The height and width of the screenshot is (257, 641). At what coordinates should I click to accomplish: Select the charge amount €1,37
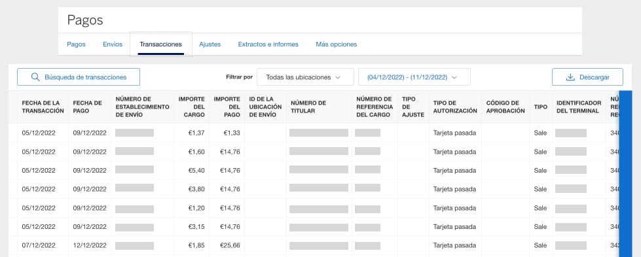click(196, 133)
